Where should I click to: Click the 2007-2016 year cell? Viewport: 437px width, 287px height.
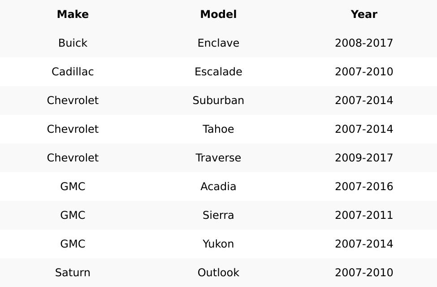click(364, 187)
